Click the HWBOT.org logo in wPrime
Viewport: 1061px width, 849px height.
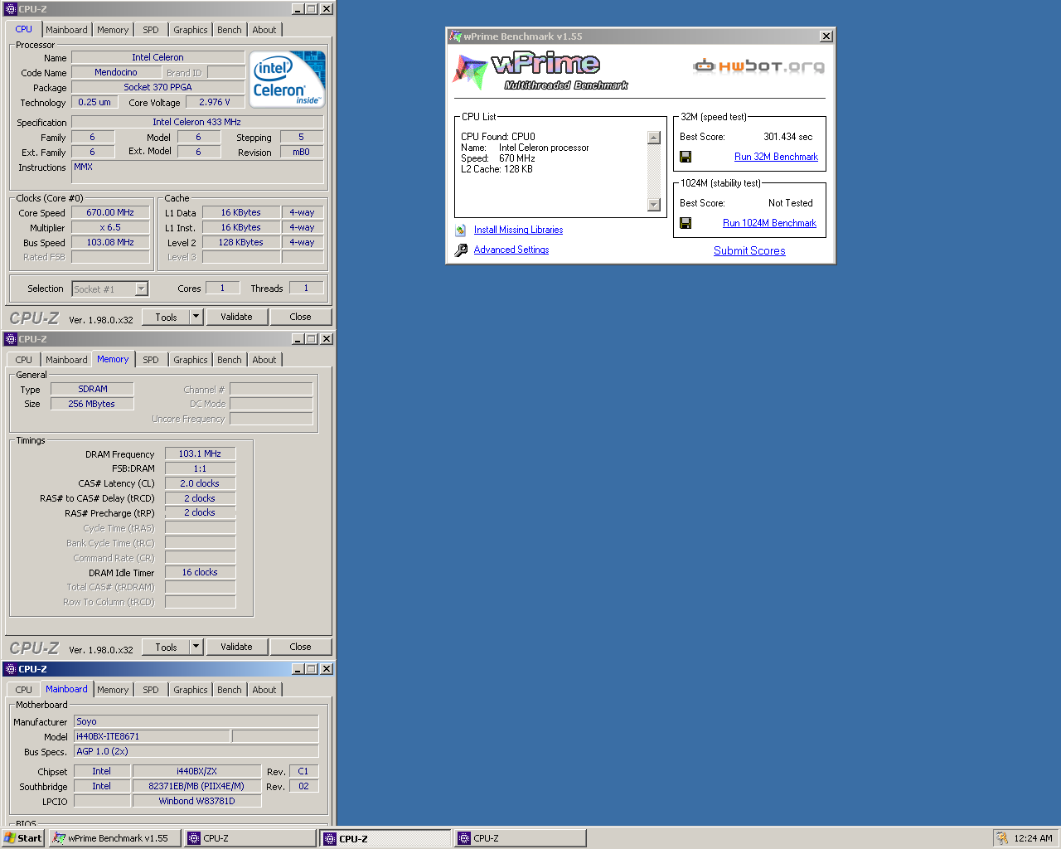click(x=758, y=66)
